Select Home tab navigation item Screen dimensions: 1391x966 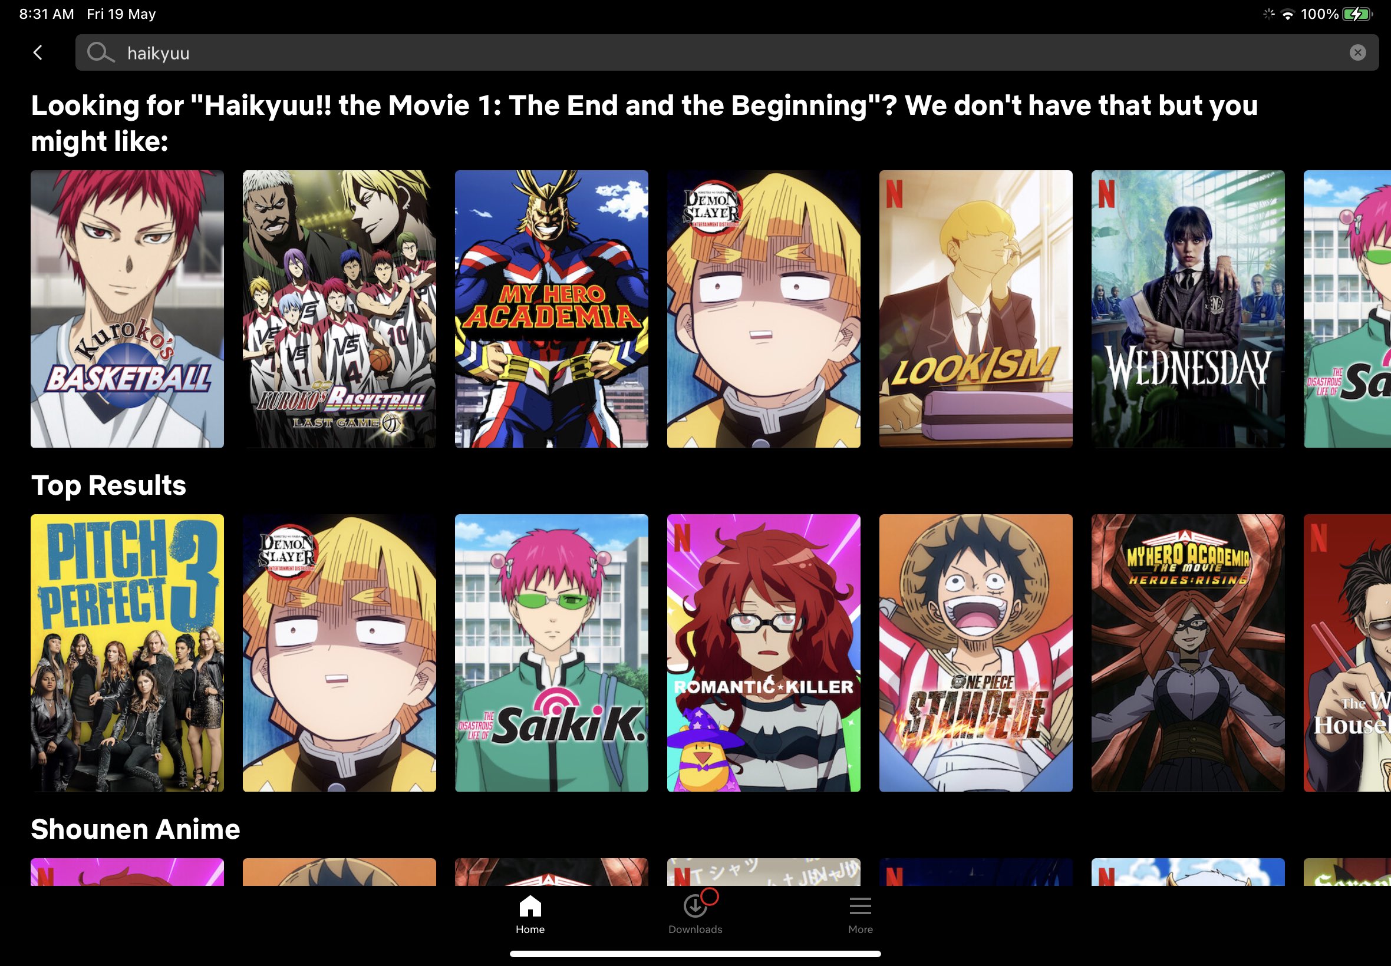point(529,913)
